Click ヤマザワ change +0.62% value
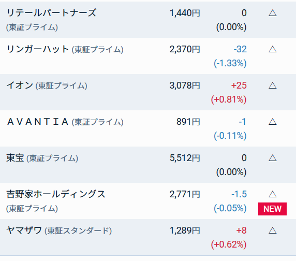Viewport: 296px width, 261px height. coord(229,244)
